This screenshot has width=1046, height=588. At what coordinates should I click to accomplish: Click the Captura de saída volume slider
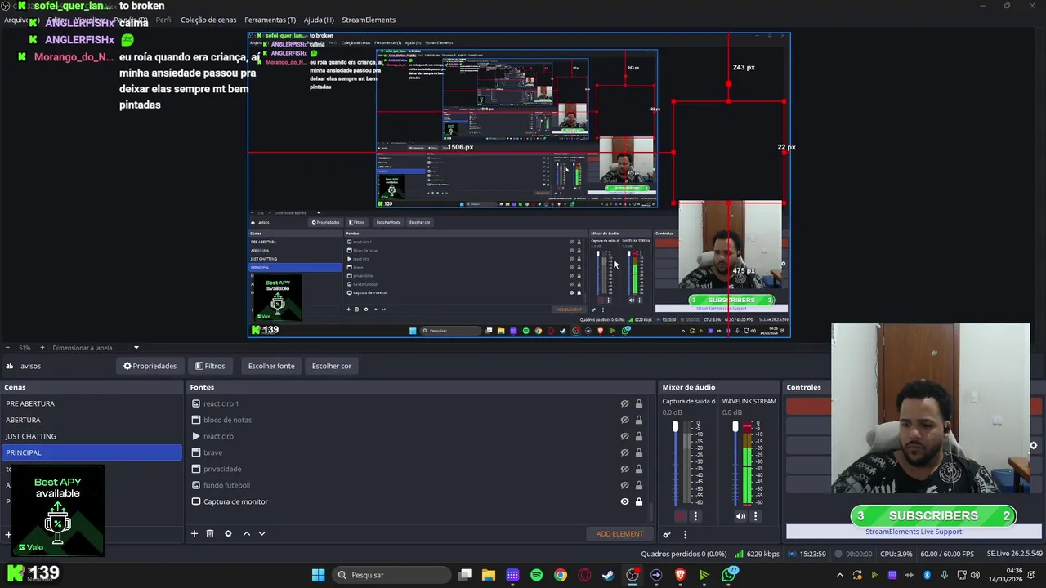675,463
